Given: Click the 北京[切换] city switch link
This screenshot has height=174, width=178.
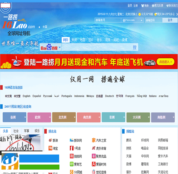Looking at the screenshot, I should (x=131, y=14).
